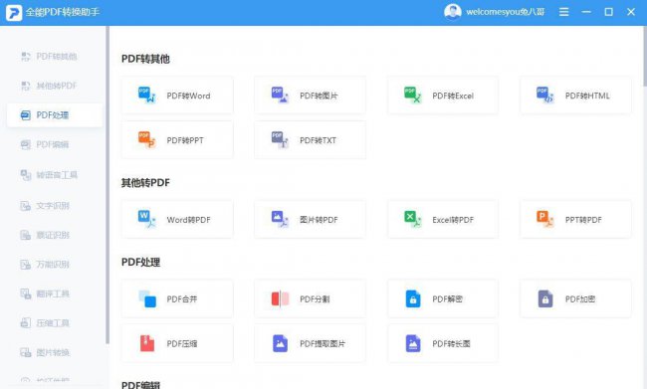This screenshot has height=389, width=647.
Task: Click the sidebar vertical scrollbar
Action: pyautogui.click(x=108, y=185)
